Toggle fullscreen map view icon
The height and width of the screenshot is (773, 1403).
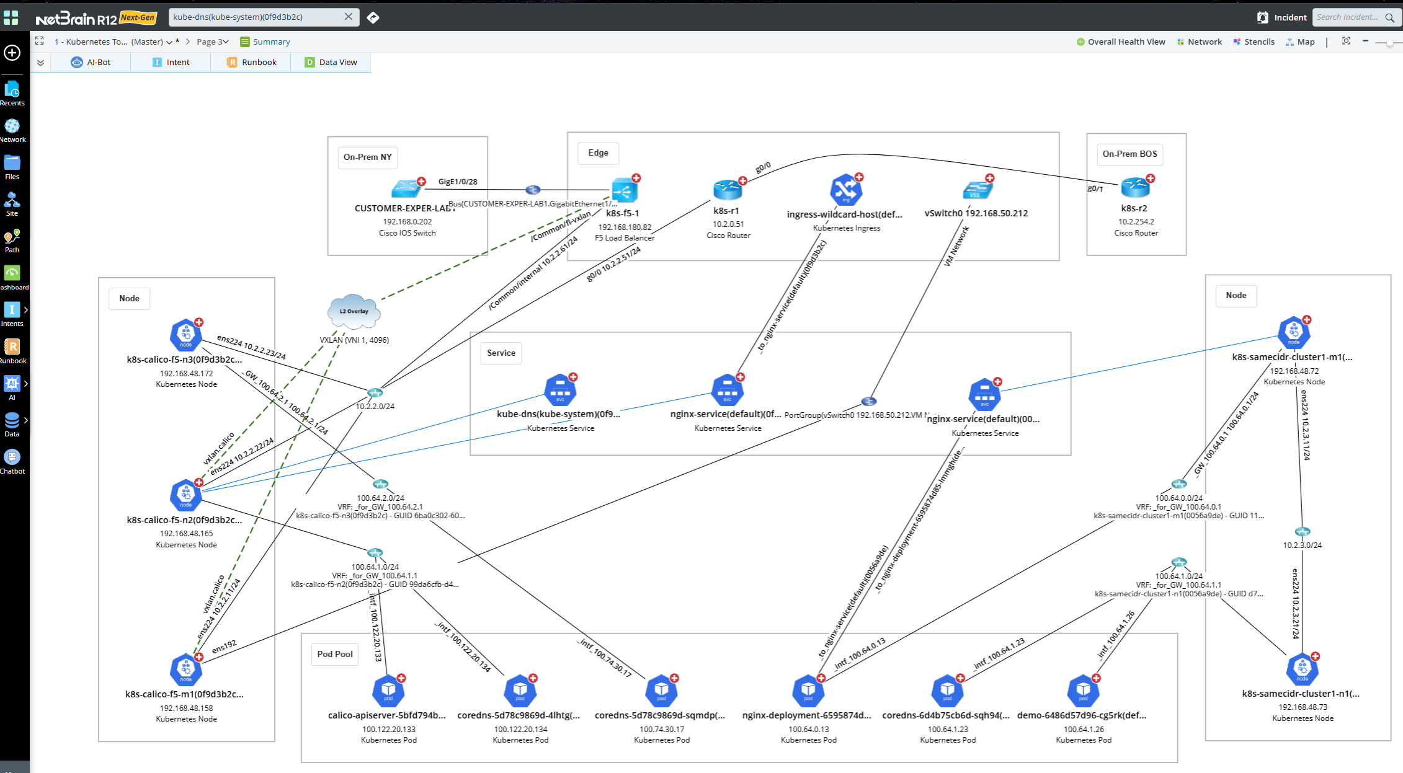point(40,41)
